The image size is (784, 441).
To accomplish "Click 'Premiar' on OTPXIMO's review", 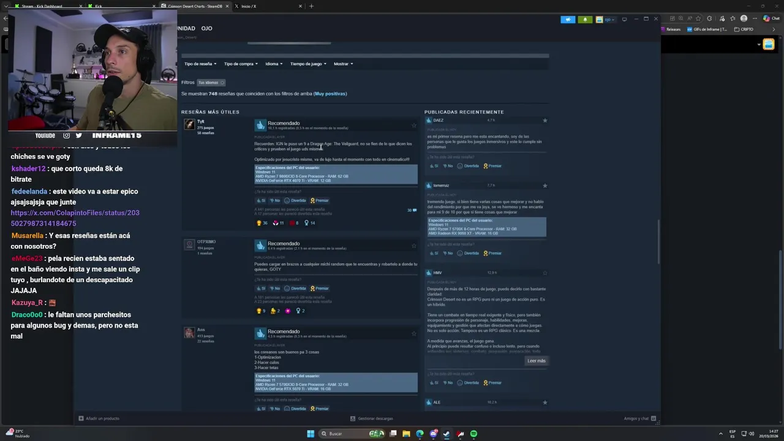I will tap(320, 288).
